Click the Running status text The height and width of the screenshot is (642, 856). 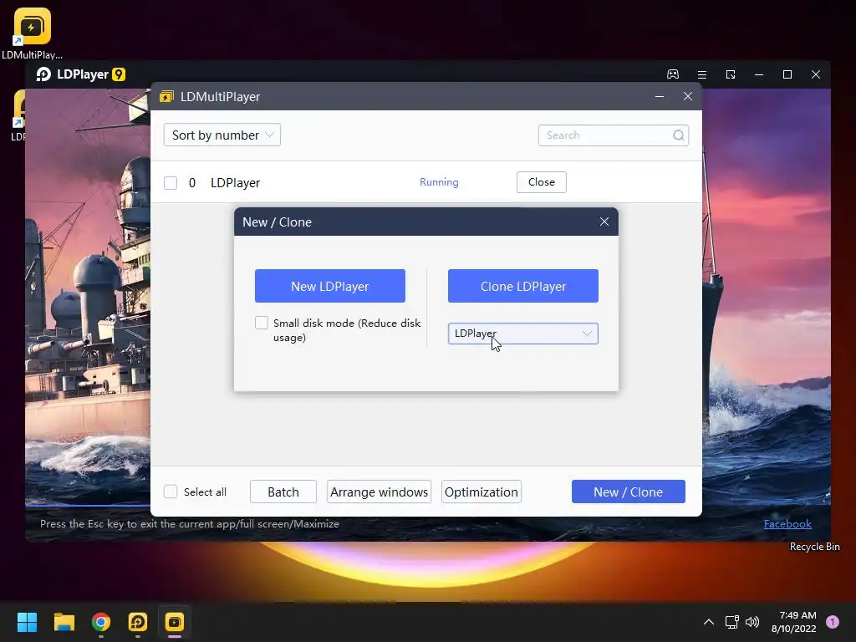click(x=439, y=182)
